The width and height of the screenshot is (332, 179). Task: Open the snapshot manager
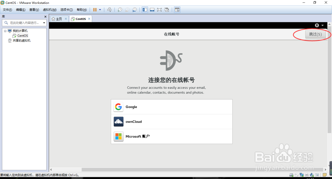(x=134, y=10)
